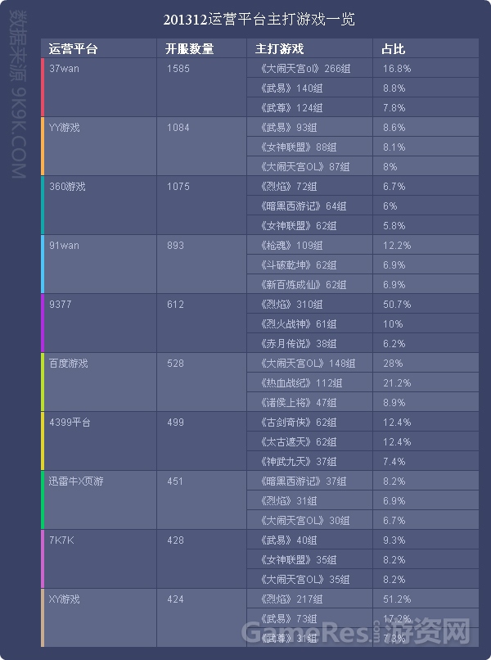Click 《烈焰》72组 entry

[288, 187]
